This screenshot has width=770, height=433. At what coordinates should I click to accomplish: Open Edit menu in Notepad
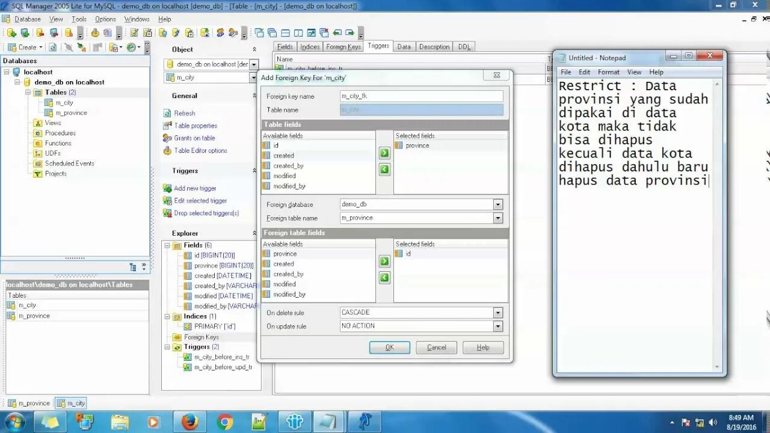click(x=584, y=72)
